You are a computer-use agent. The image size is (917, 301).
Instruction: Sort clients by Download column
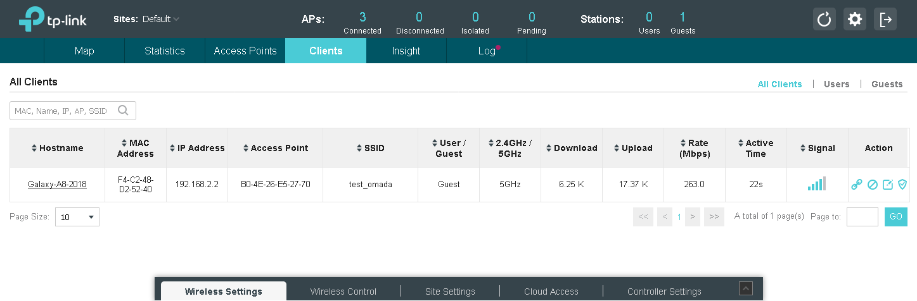tap(571, 148)
